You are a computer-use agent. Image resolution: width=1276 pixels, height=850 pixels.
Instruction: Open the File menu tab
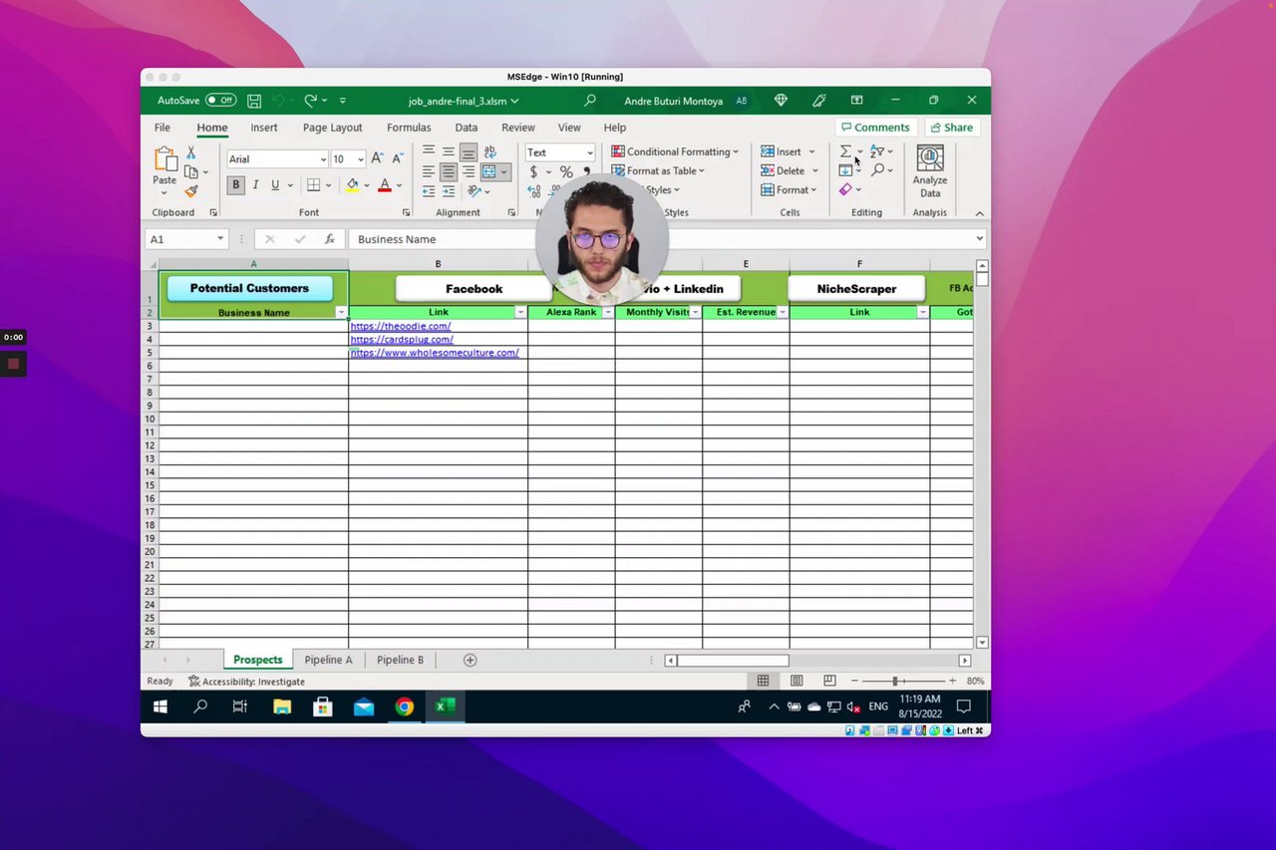(162, 128)
